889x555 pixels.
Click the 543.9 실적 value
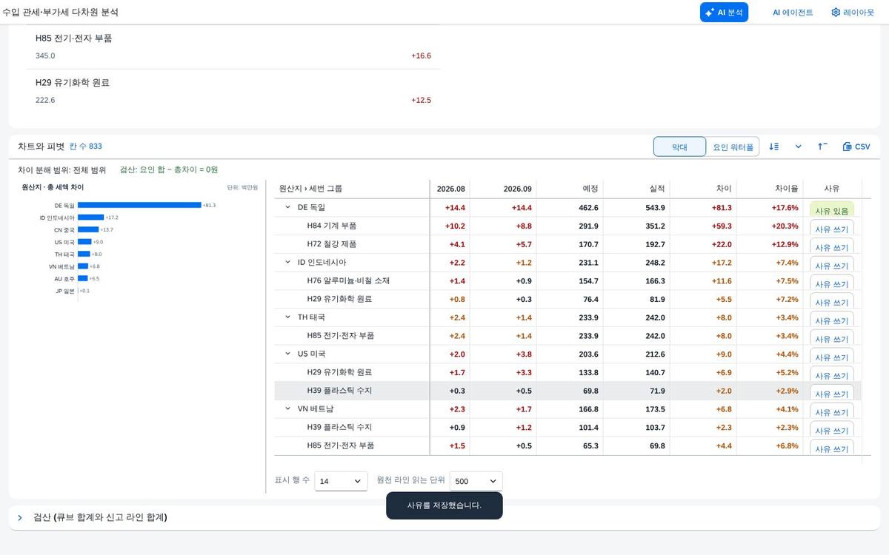click(656, 208)
